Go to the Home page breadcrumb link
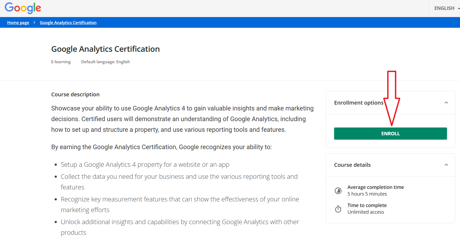 [x=18, y=23]
